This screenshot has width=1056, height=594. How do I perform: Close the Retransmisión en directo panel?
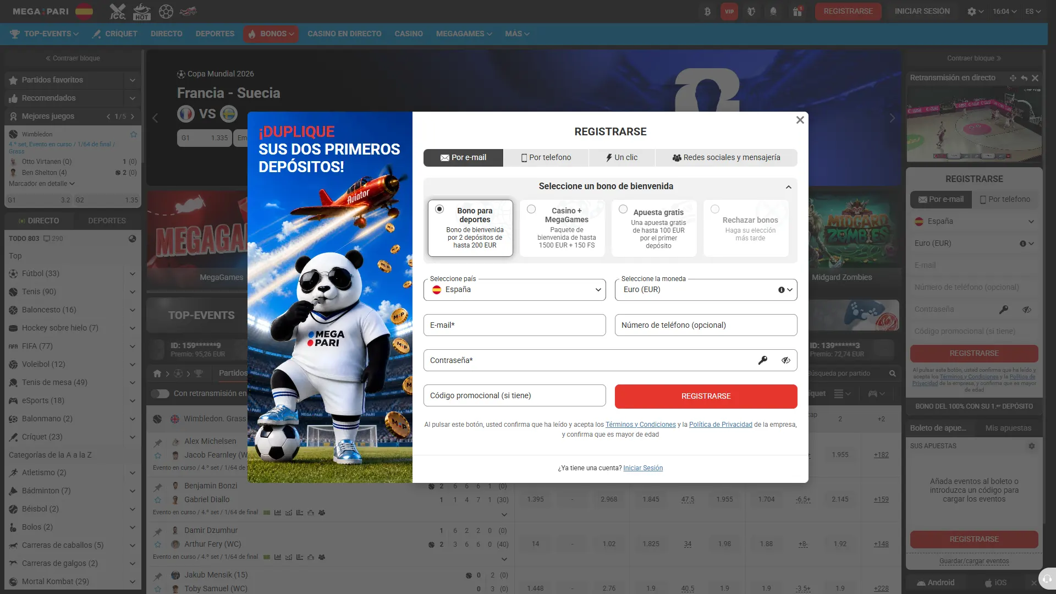click(1035, 78)
